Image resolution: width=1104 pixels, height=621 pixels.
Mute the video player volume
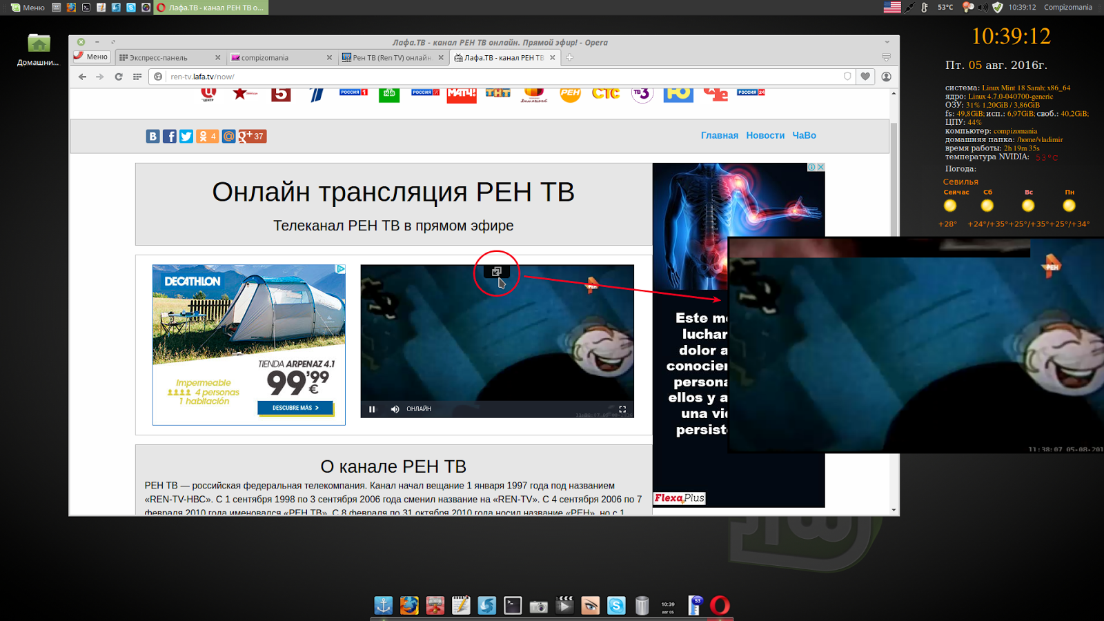[395, 409]
